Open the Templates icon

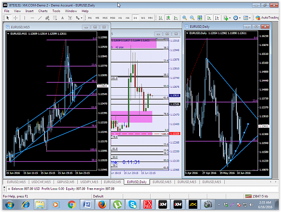click(x=245, y=18)
